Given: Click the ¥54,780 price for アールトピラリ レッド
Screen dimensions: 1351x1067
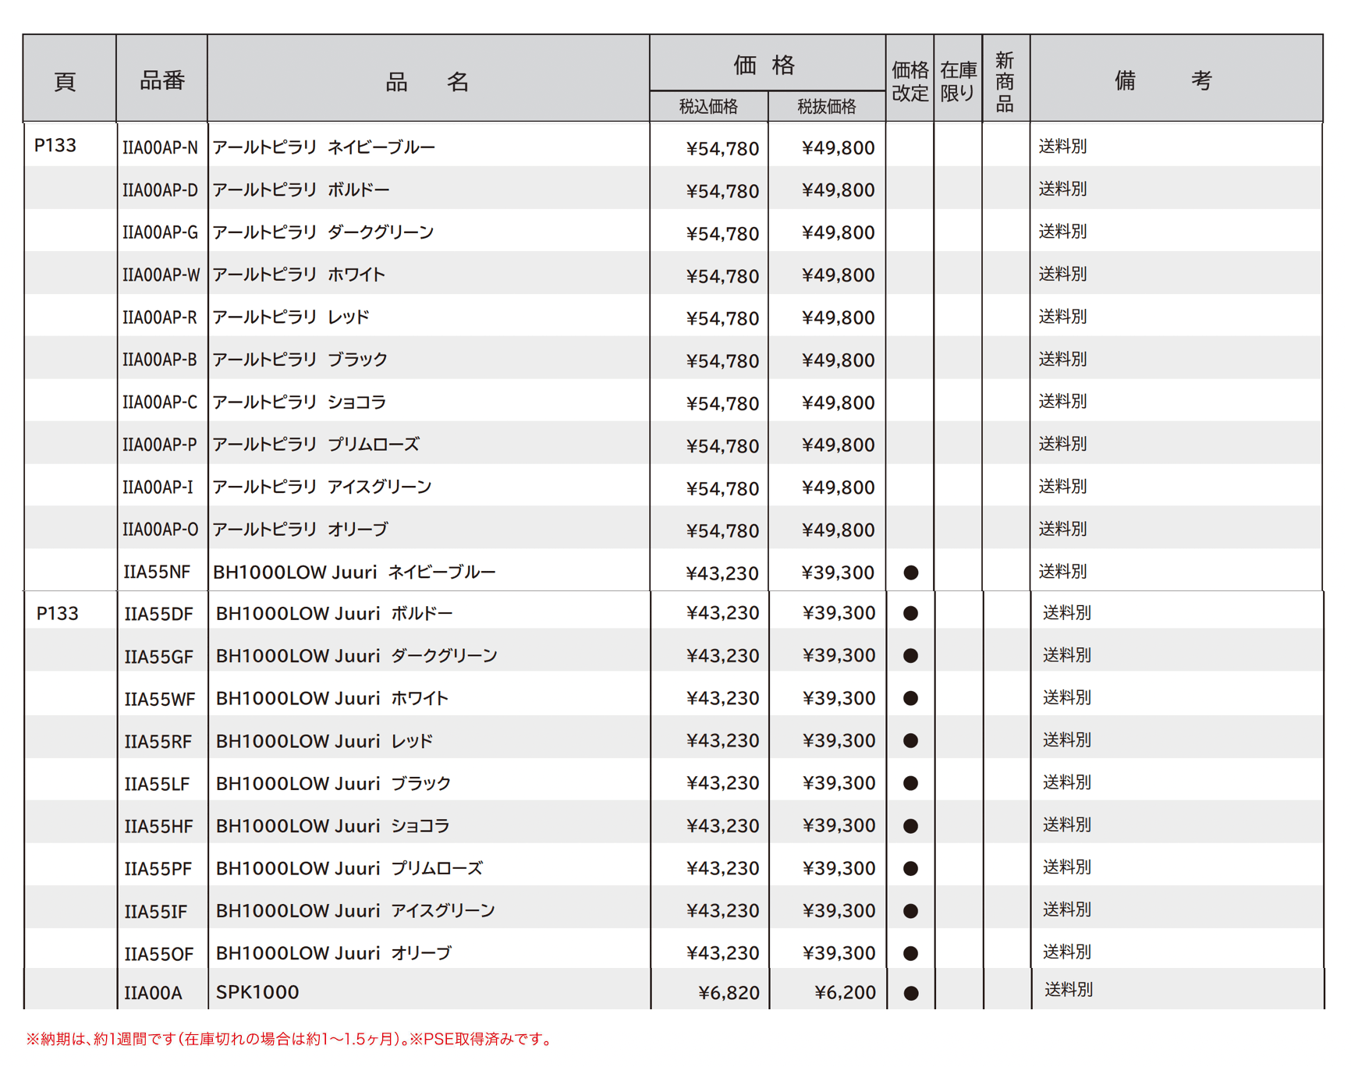Looking at the screenshot, I should (722, 317).
